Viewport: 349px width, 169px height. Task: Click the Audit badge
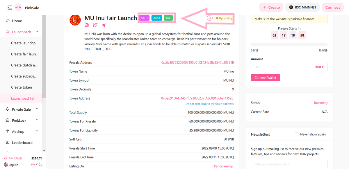click(x=157, y=18)
